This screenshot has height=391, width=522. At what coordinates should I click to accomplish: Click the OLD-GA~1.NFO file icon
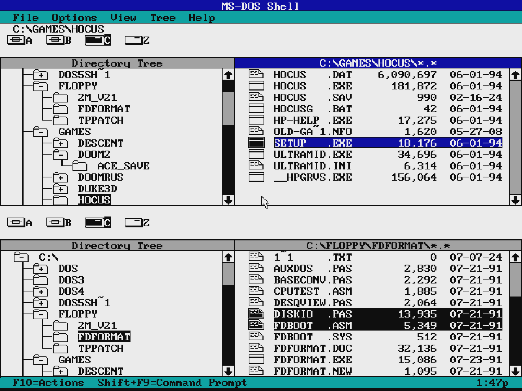(x=256, y=131)
